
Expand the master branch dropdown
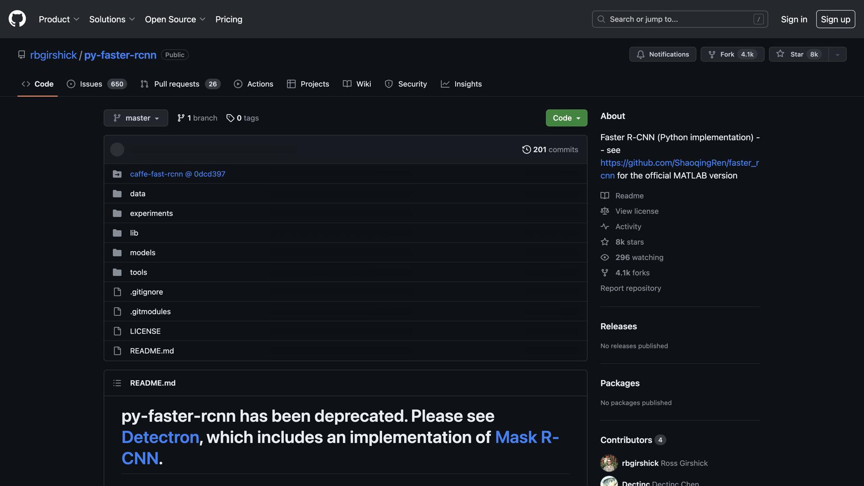click(x=135, y=118)
